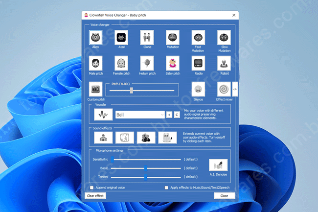This screenshot has width=318, height=212.
Task: Select the Baby pitch effect
Action: tap(173, 63)
